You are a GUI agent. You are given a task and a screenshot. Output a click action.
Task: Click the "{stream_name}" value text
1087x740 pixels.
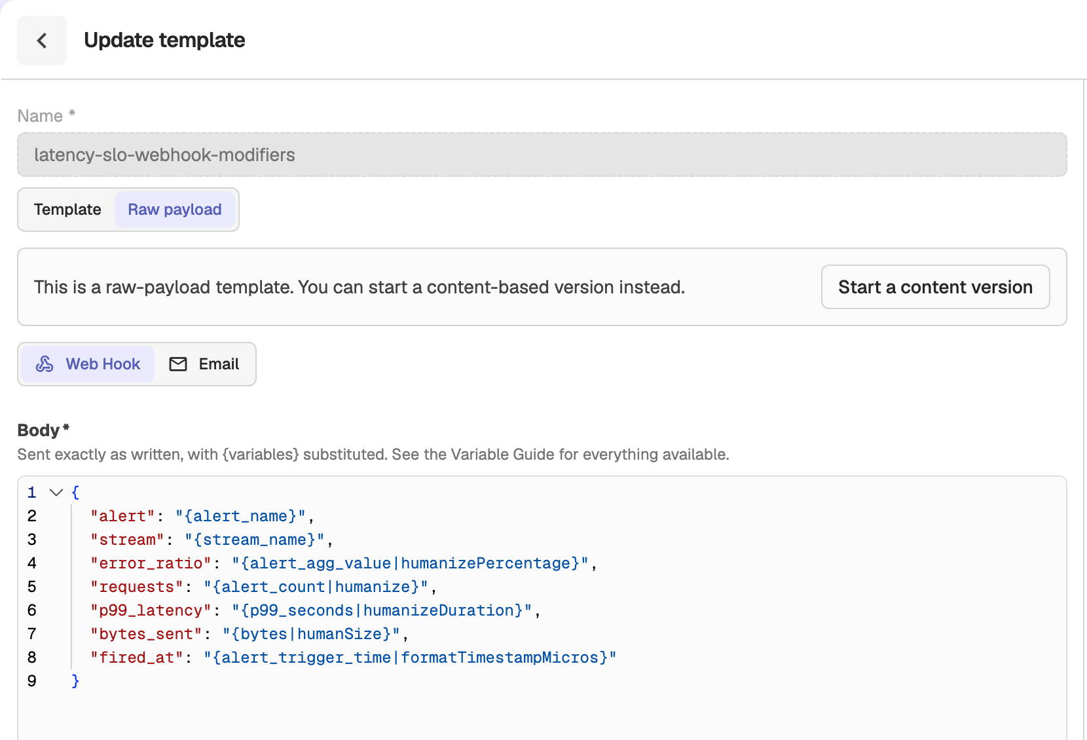tap(255, 540)
